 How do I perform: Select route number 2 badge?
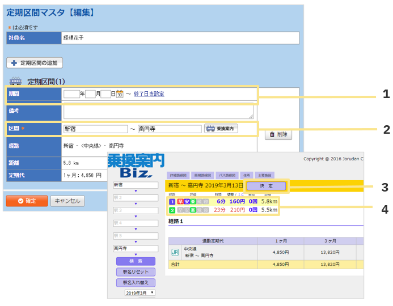(x=172, y=210)
